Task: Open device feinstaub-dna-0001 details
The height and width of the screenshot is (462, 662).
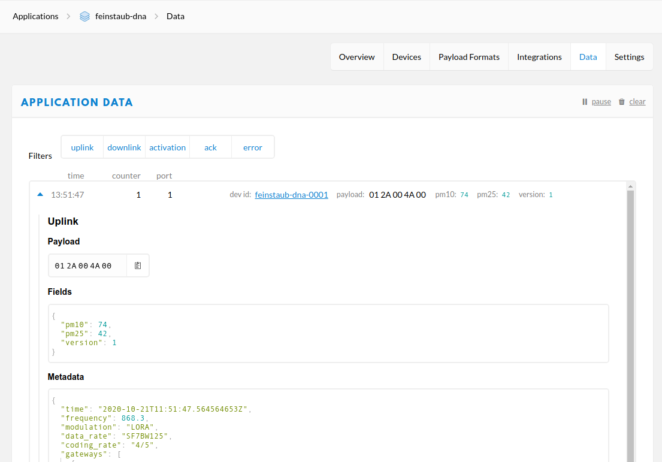Action: tap(291, 194)
